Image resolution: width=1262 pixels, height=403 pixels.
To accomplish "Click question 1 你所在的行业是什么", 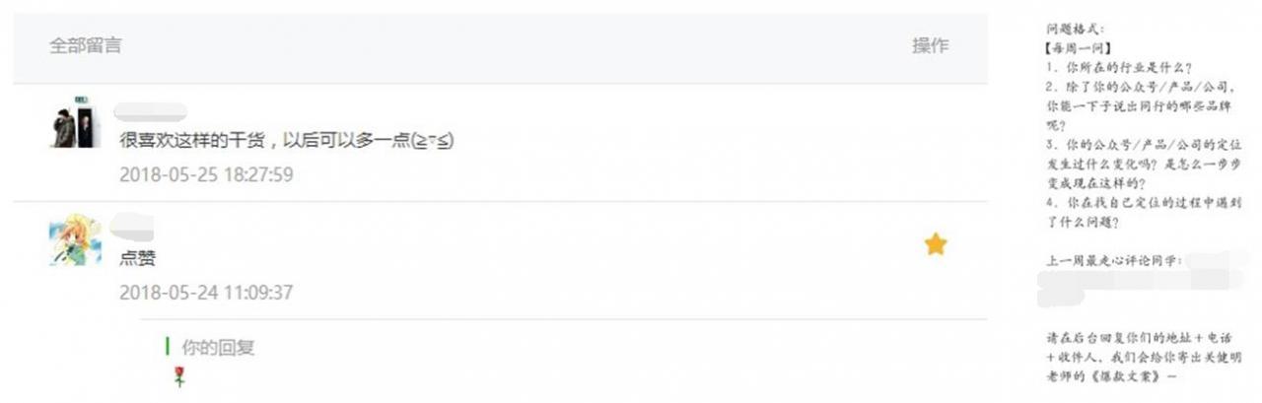I will point(1121,67).
